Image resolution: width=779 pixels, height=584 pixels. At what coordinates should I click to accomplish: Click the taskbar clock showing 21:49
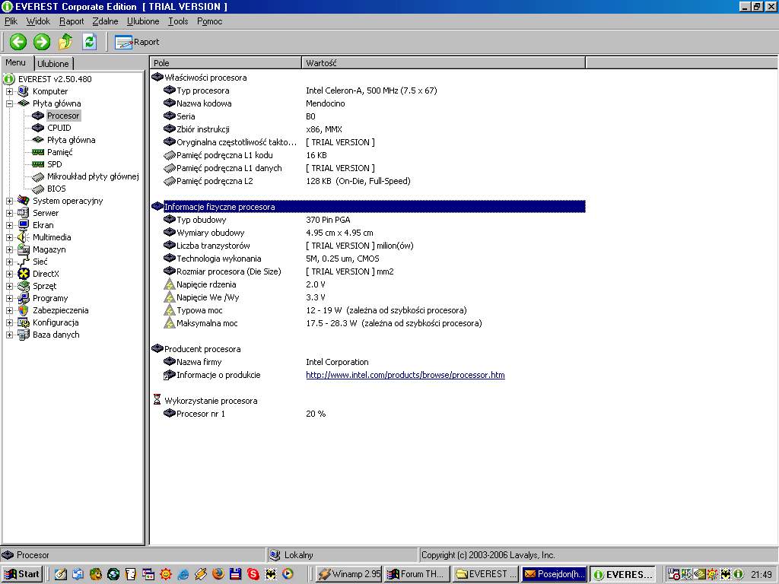(761, 575)
